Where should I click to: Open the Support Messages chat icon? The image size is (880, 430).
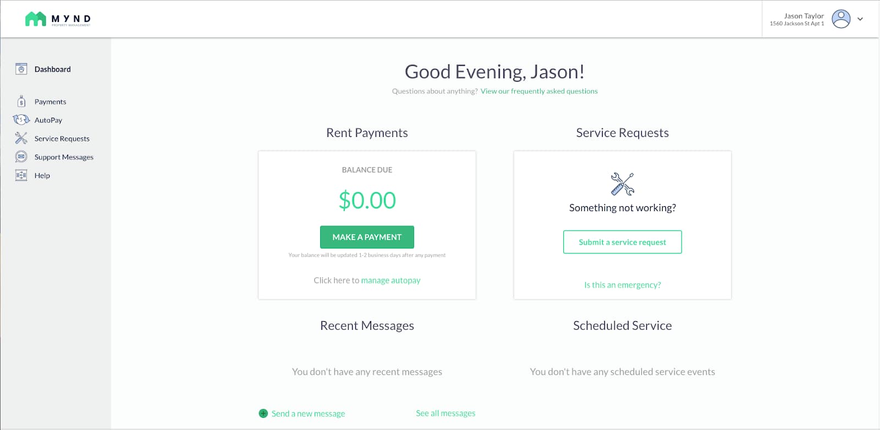pos(21,157)
